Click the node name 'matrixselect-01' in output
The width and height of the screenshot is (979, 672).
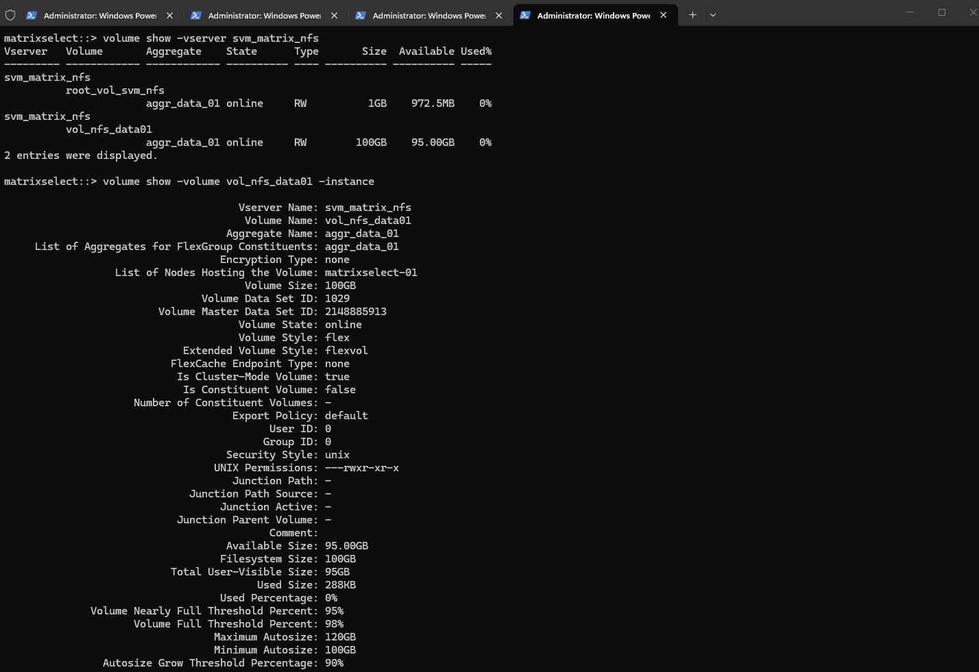tap(371, 273)
